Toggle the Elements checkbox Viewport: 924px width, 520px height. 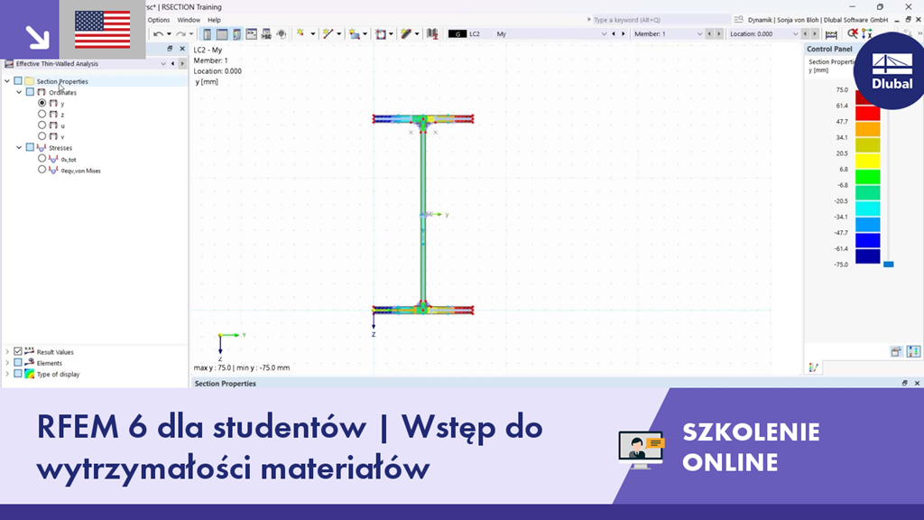(18, 363)
